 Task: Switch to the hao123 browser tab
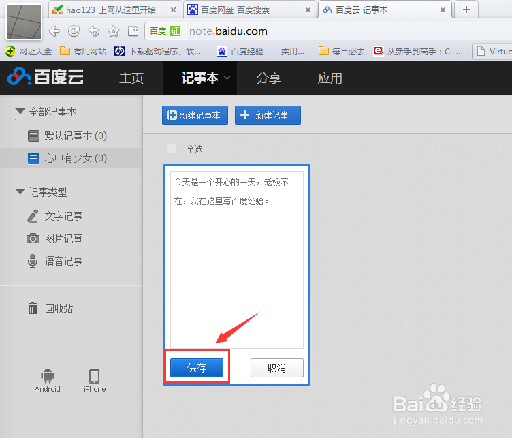(x=114, y=10)
